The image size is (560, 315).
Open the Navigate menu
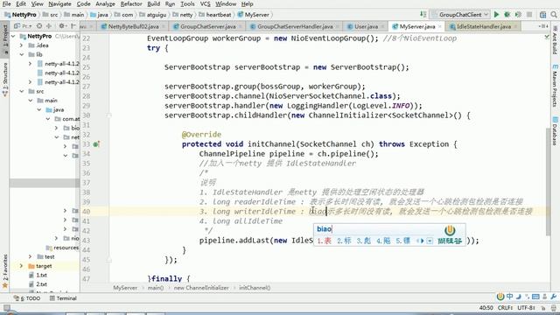pos(59,3)
